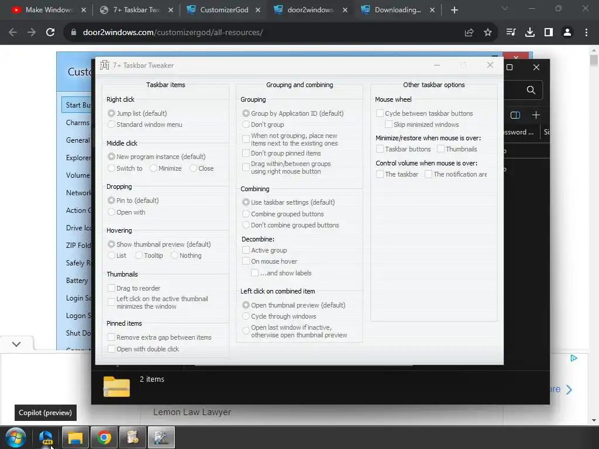Screen dimensions: 599x449
Task: Toggle the Chrome side panel
Action: point(549,33)
